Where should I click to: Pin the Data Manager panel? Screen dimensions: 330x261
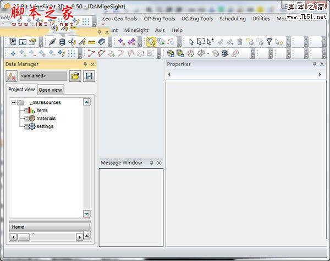(85, 64)
